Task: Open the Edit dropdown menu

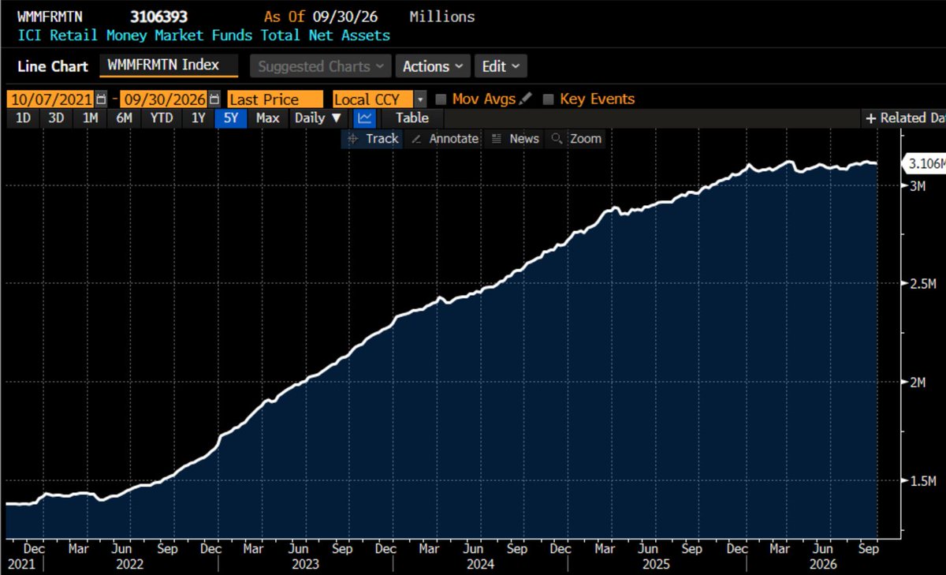Action: [501, 66]
